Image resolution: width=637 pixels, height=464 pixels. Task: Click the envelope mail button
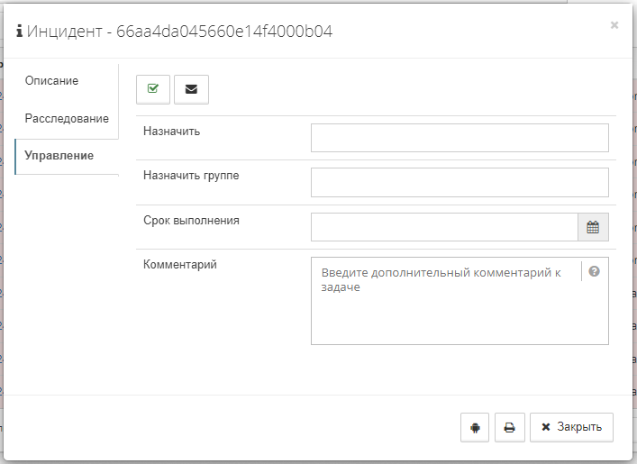pyautogui.click(x=191, y=89)
